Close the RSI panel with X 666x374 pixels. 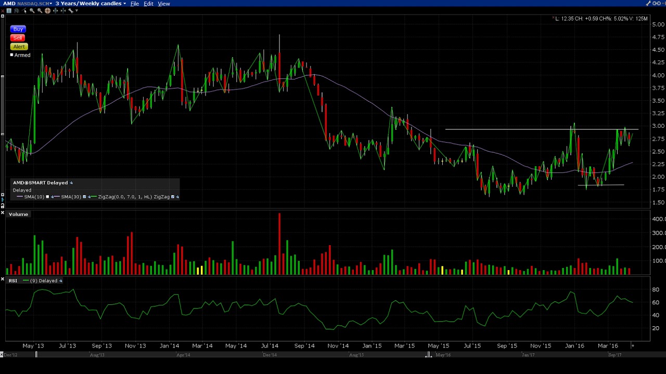coord(3,280)
